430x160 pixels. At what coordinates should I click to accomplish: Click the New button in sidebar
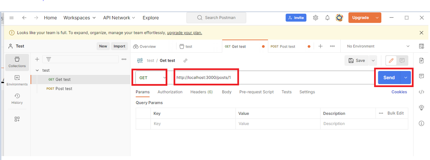click(x=103, y=46)
